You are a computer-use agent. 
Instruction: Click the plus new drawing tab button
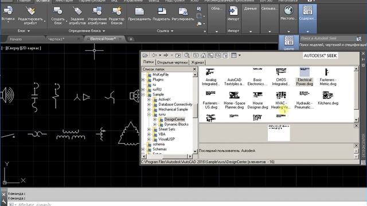(x=131, y=39)
